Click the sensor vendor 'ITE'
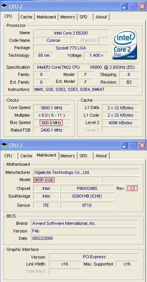The width and height of the screenshot is (147, 282). [x=46, y=205]
